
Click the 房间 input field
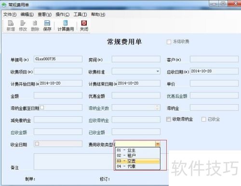click(136, 59)
